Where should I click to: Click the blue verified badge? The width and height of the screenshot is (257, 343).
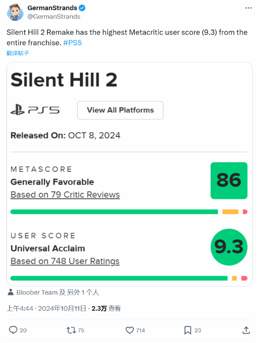point(82,8)
